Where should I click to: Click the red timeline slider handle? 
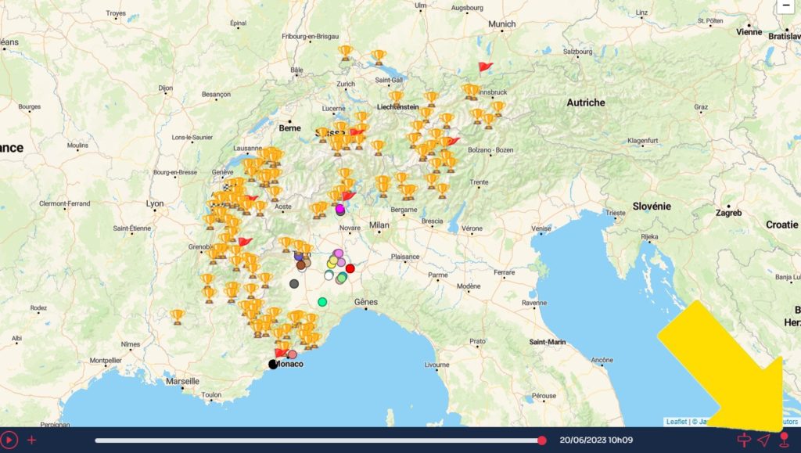[x=542, y=440]
